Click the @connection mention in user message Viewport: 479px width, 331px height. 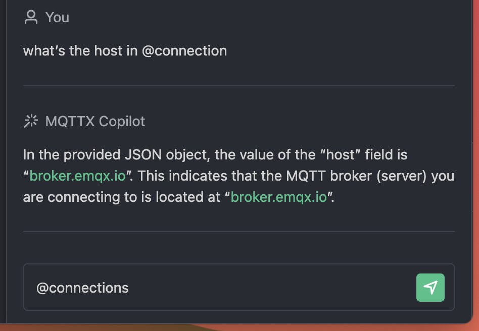(184, 51)
